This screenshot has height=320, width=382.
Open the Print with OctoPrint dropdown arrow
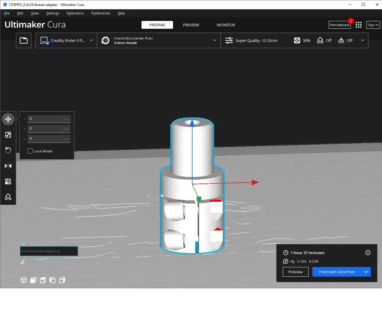tap(366, 272)
